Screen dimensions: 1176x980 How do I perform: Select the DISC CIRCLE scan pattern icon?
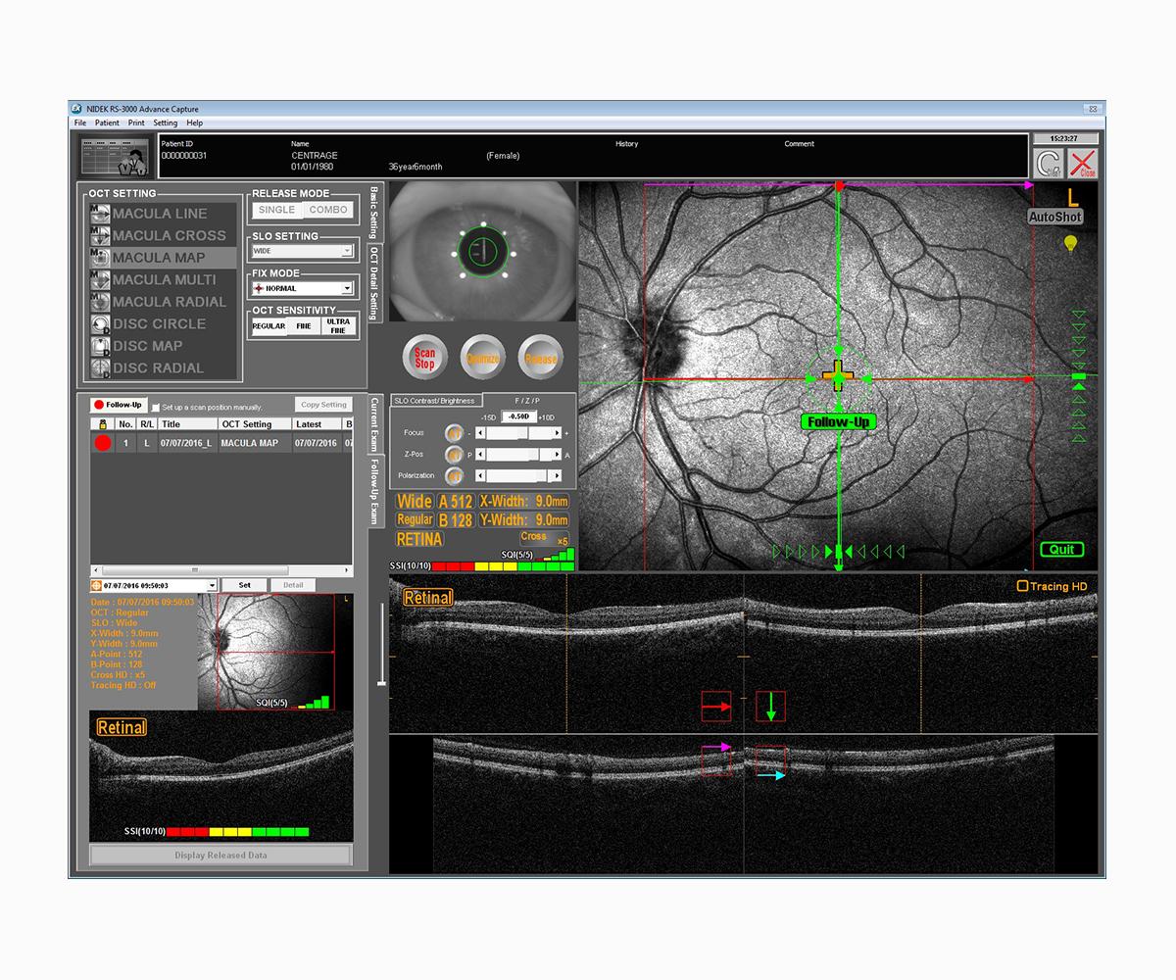[99, 323]
